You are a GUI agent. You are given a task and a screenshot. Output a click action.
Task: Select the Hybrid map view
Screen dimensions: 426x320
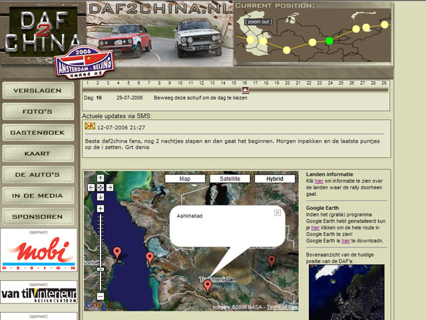click(275, 179)
